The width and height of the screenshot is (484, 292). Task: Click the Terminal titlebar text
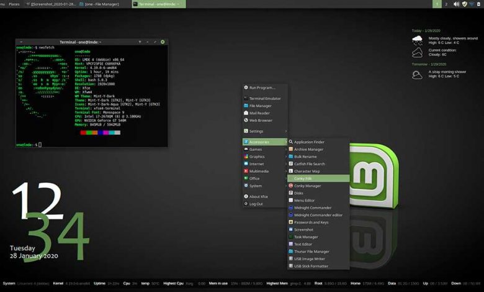(x=80, y=42)
